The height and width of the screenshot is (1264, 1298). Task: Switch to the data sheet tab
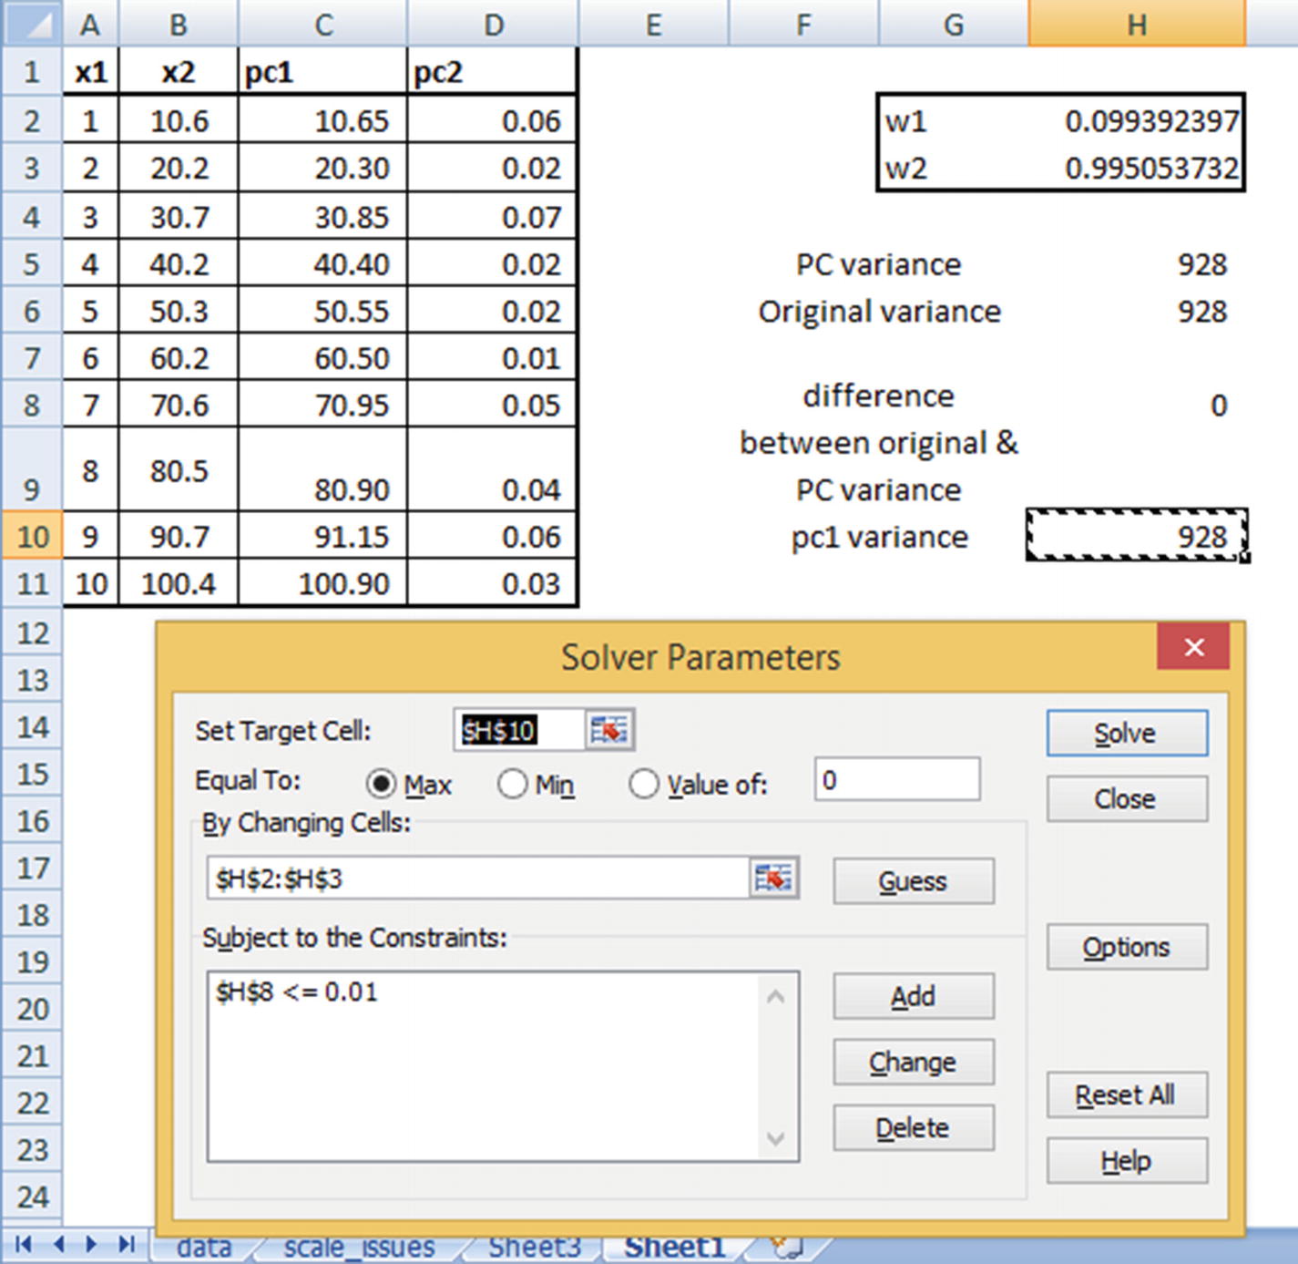pos(204,1247)
